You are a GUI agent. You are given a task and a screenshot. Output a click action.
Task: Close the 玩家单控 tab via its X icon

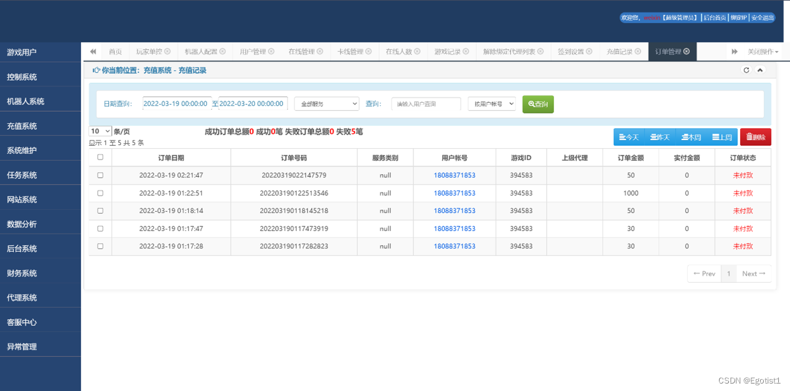[167, 52]
